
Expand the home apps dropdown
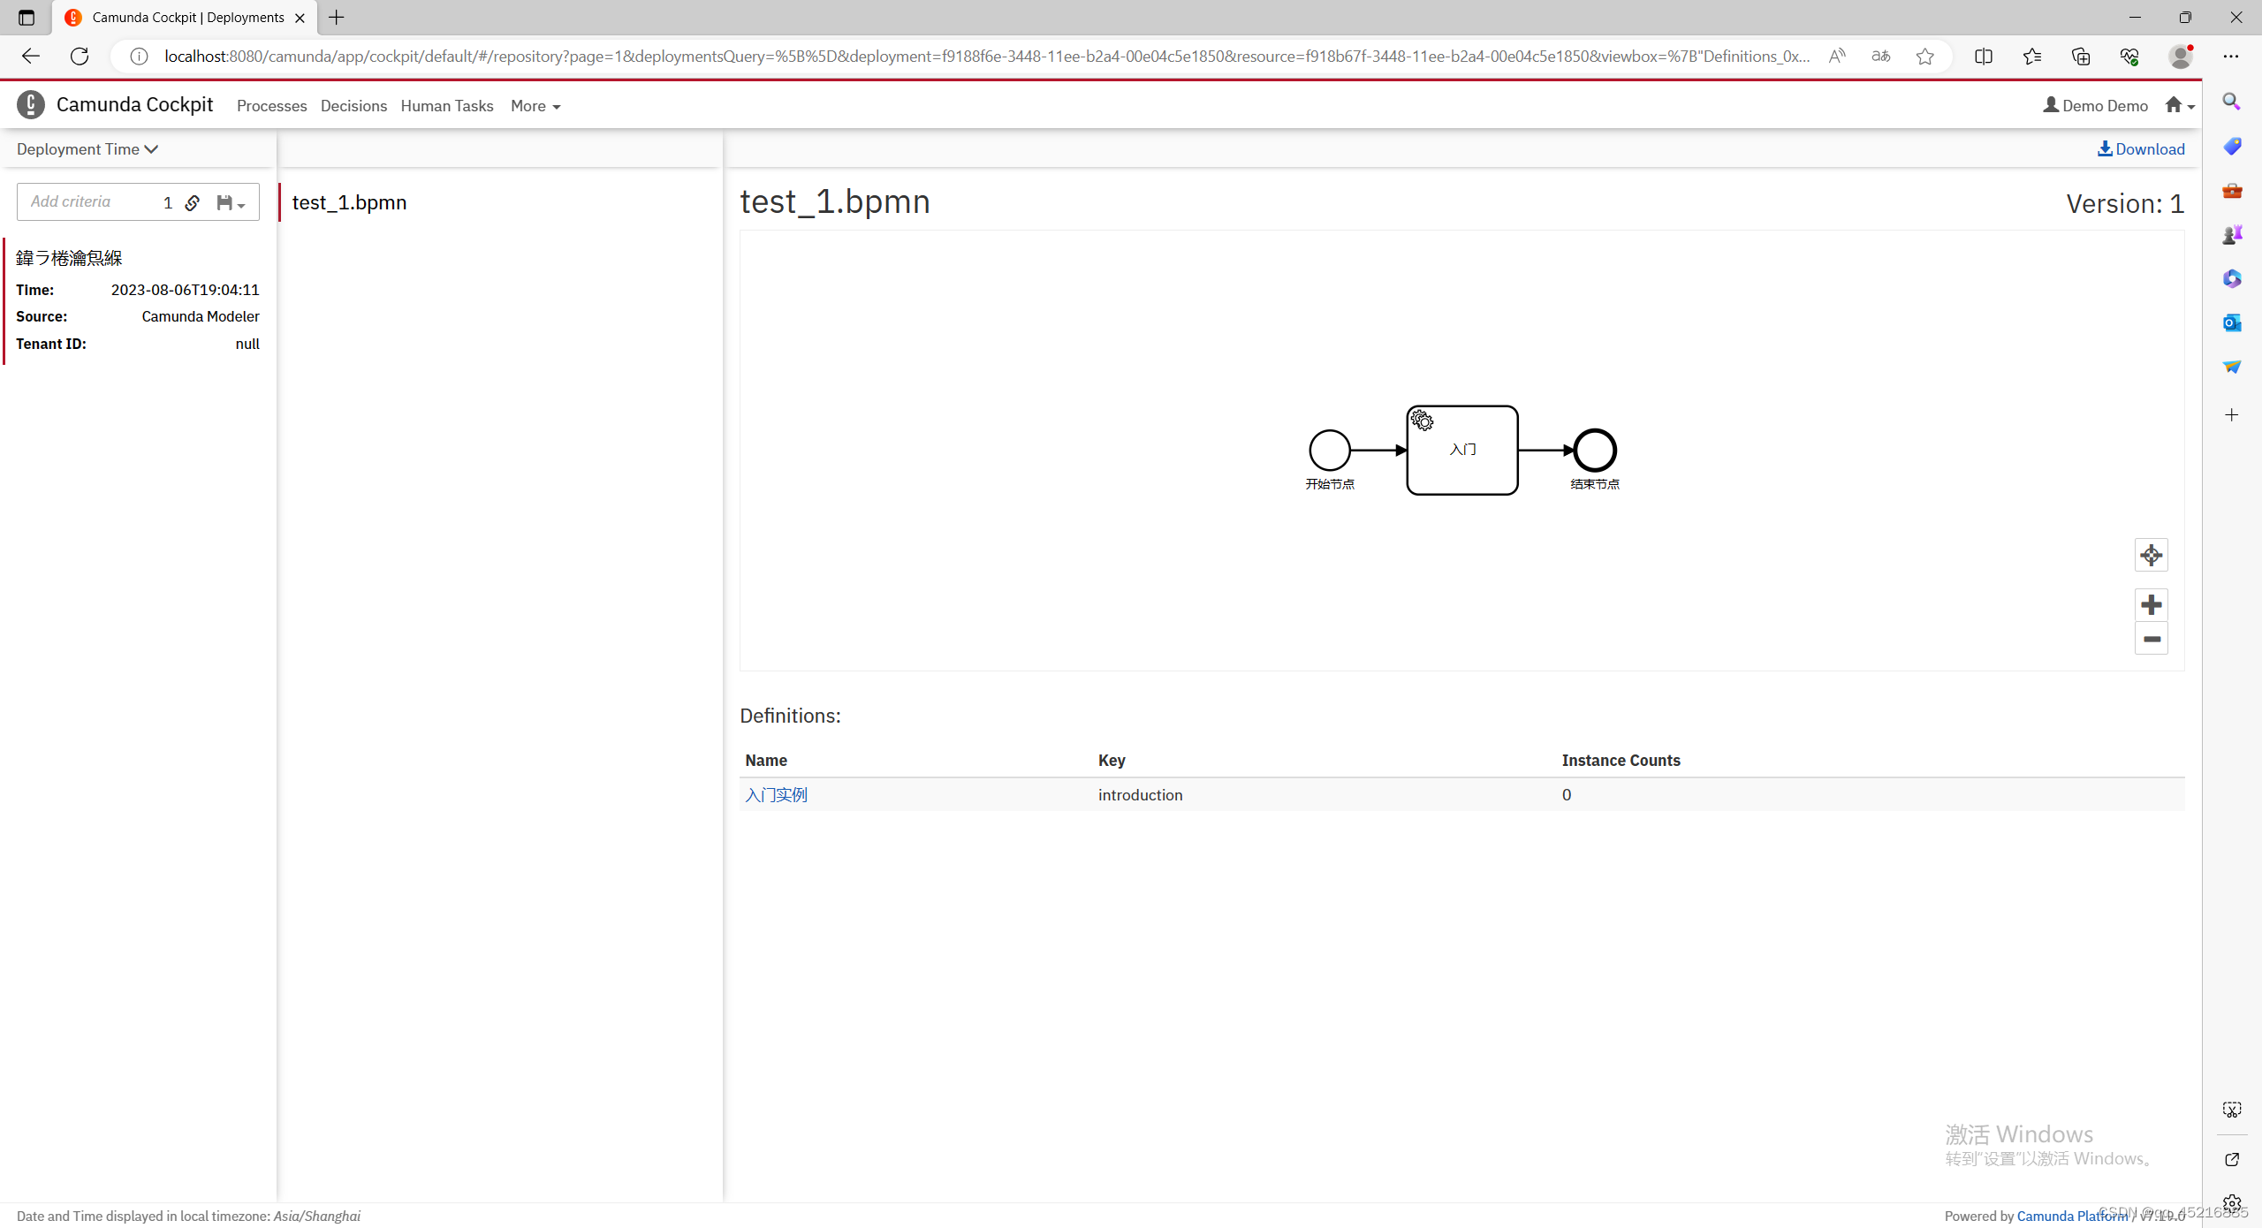tap(2180, 106)
